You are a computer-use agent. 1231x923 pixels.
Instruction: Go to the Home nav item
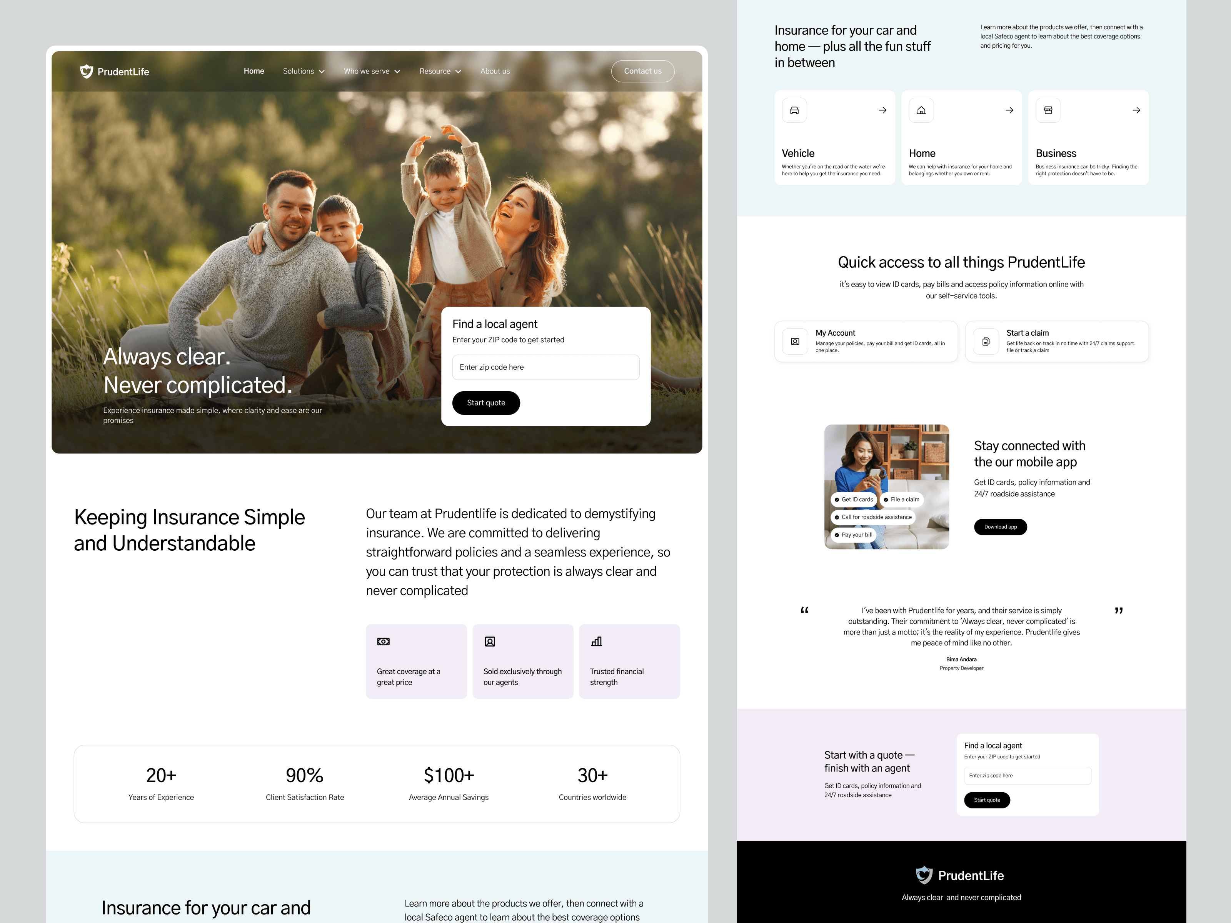(254, 71)
